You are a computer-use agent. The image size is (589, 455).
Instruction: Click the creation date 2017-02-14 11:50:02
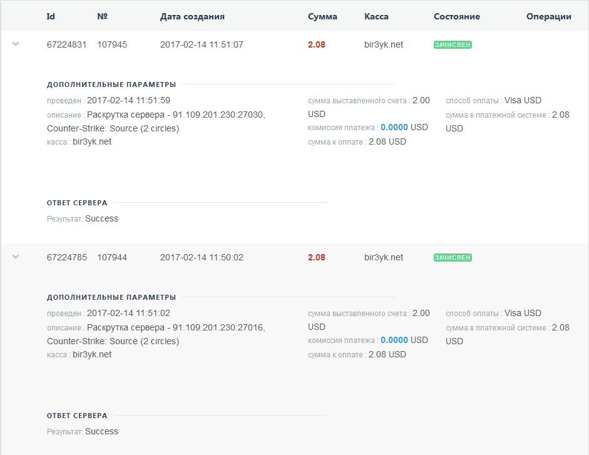pyautogui.click(x=202, y=257)
